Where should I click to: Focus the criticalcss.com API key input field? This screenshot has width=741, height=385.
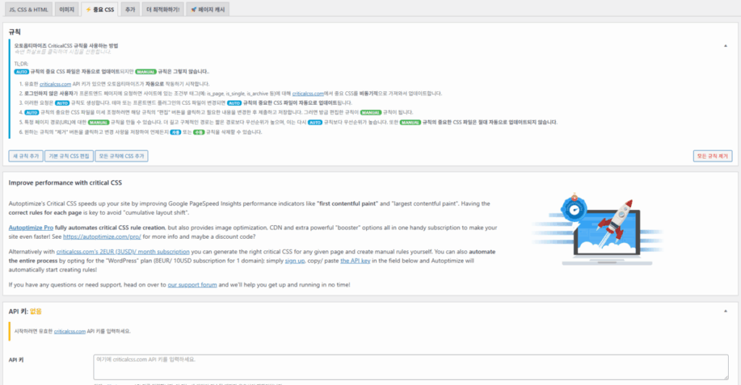[x=410, y=365]
